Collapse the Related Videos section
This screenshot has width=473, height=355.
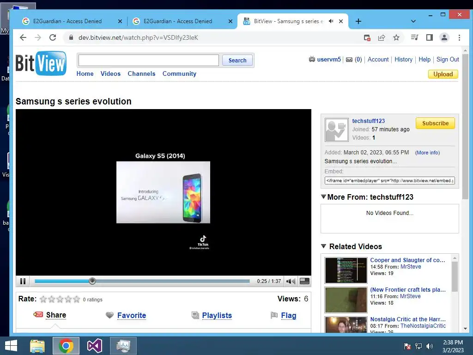click(x=323, y=246)
